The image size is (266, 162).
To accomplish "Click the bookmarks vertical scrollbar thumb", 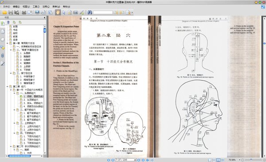I will 45,30.
